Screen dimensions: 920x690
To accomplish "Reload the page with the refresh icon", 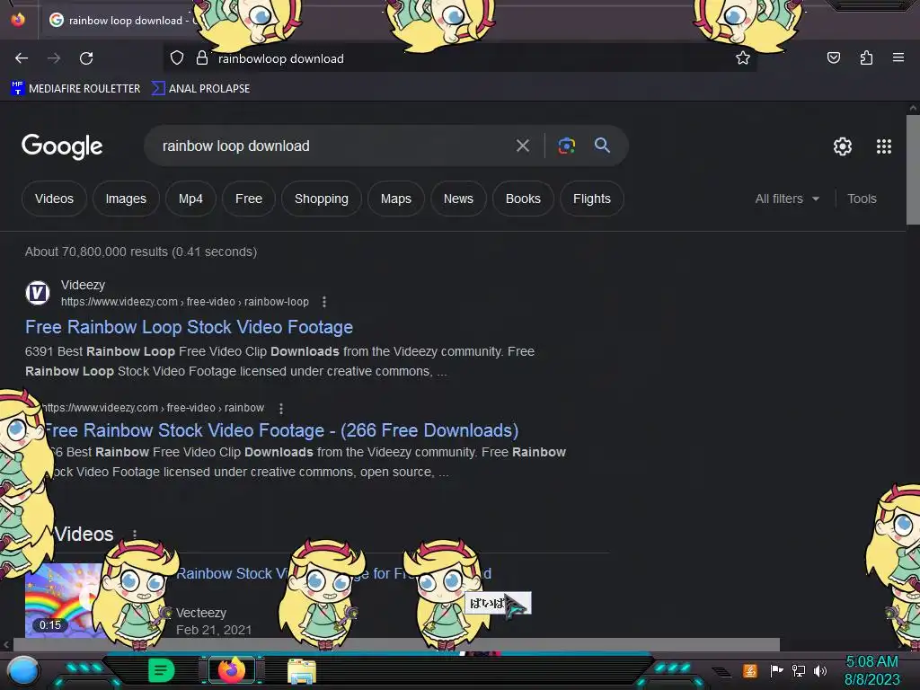I will (x=86, y=58).
